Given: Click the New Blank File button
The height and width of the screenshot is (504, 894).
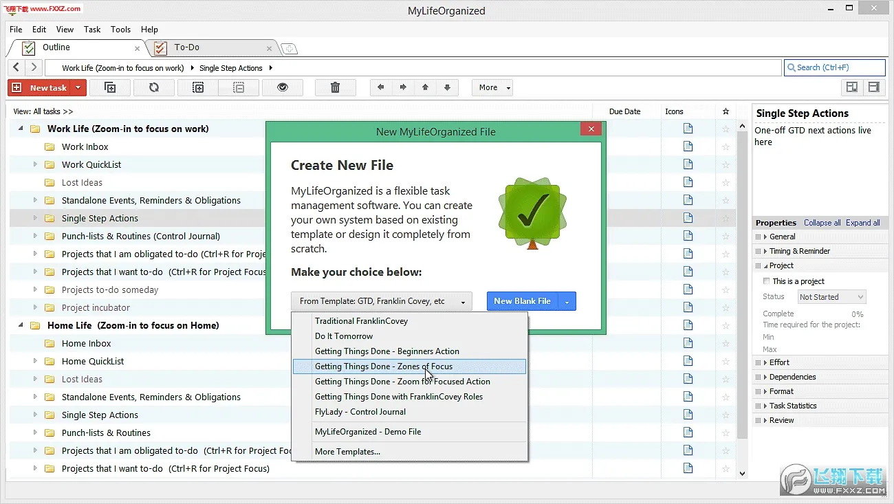Looking at the screenshot, I should (x=522, y=300).
